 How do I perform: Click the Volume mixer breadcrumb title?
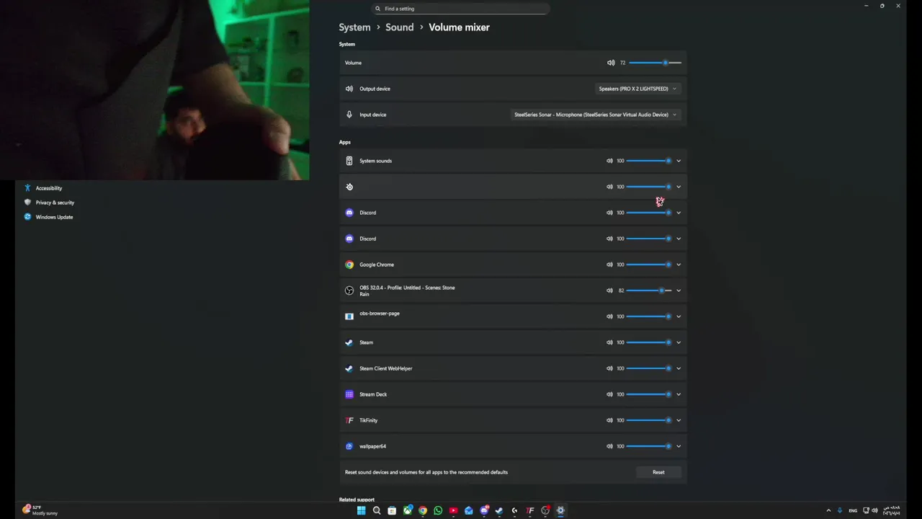click(x=459, y=27)
